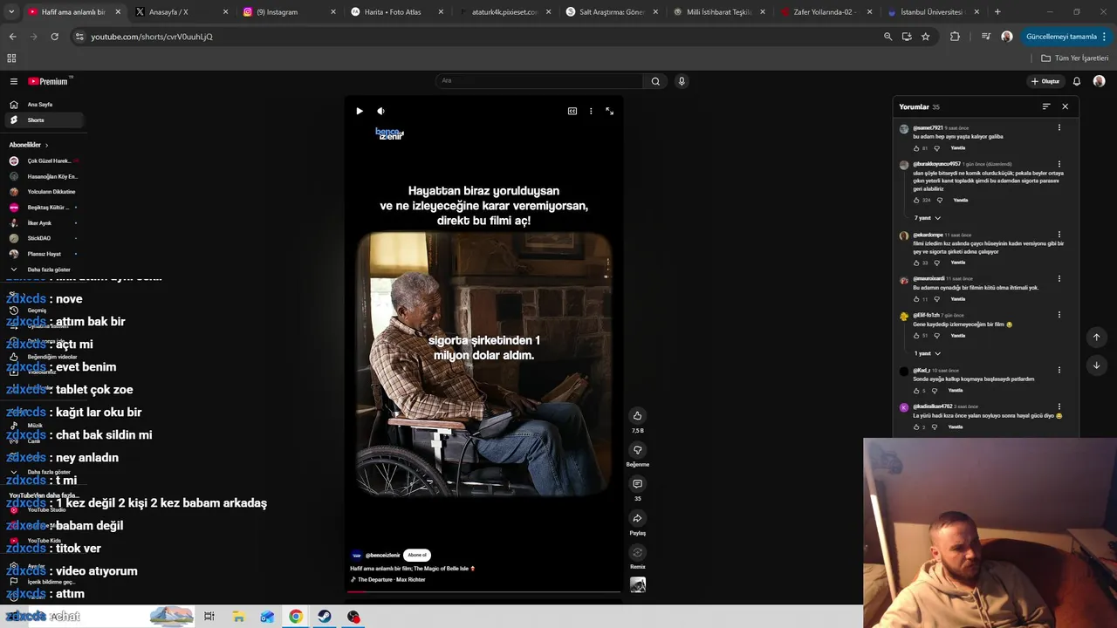
Task: Enter fullscreen on the Shorts player
Action: tap(609, 111)
